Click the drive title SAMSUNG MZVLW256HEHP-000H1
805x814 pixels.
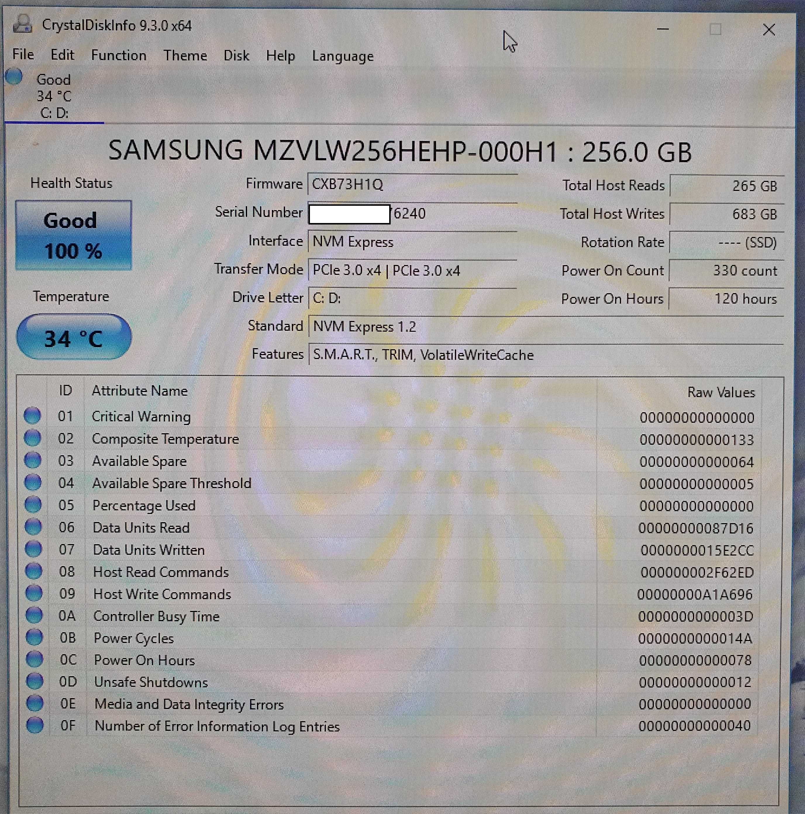coord(333,151)
